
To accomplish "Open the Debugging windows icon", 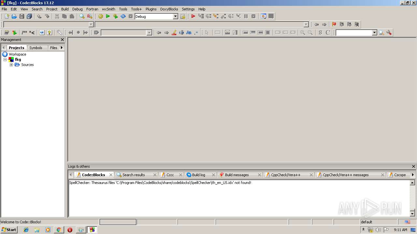I will point(264,16).
